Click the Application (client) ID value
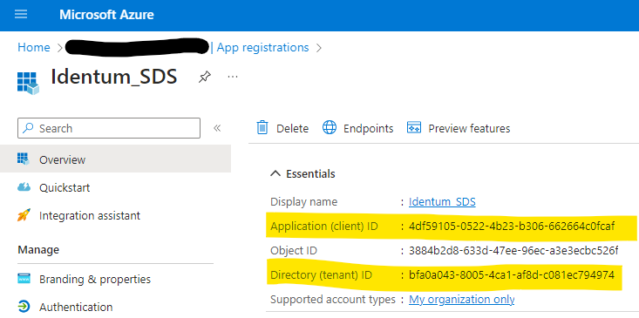639x318 pixels. 512,227
